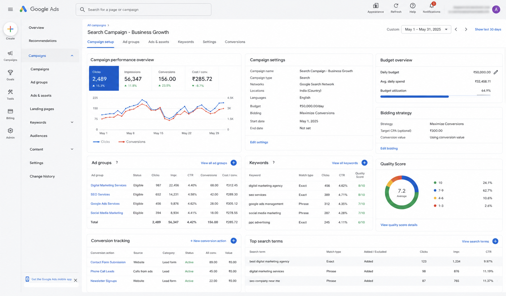This screenshot has width=506, height=296.
Task: Click the mobile app phone icon
Action: pyautogui.click(x=27, y=279)
